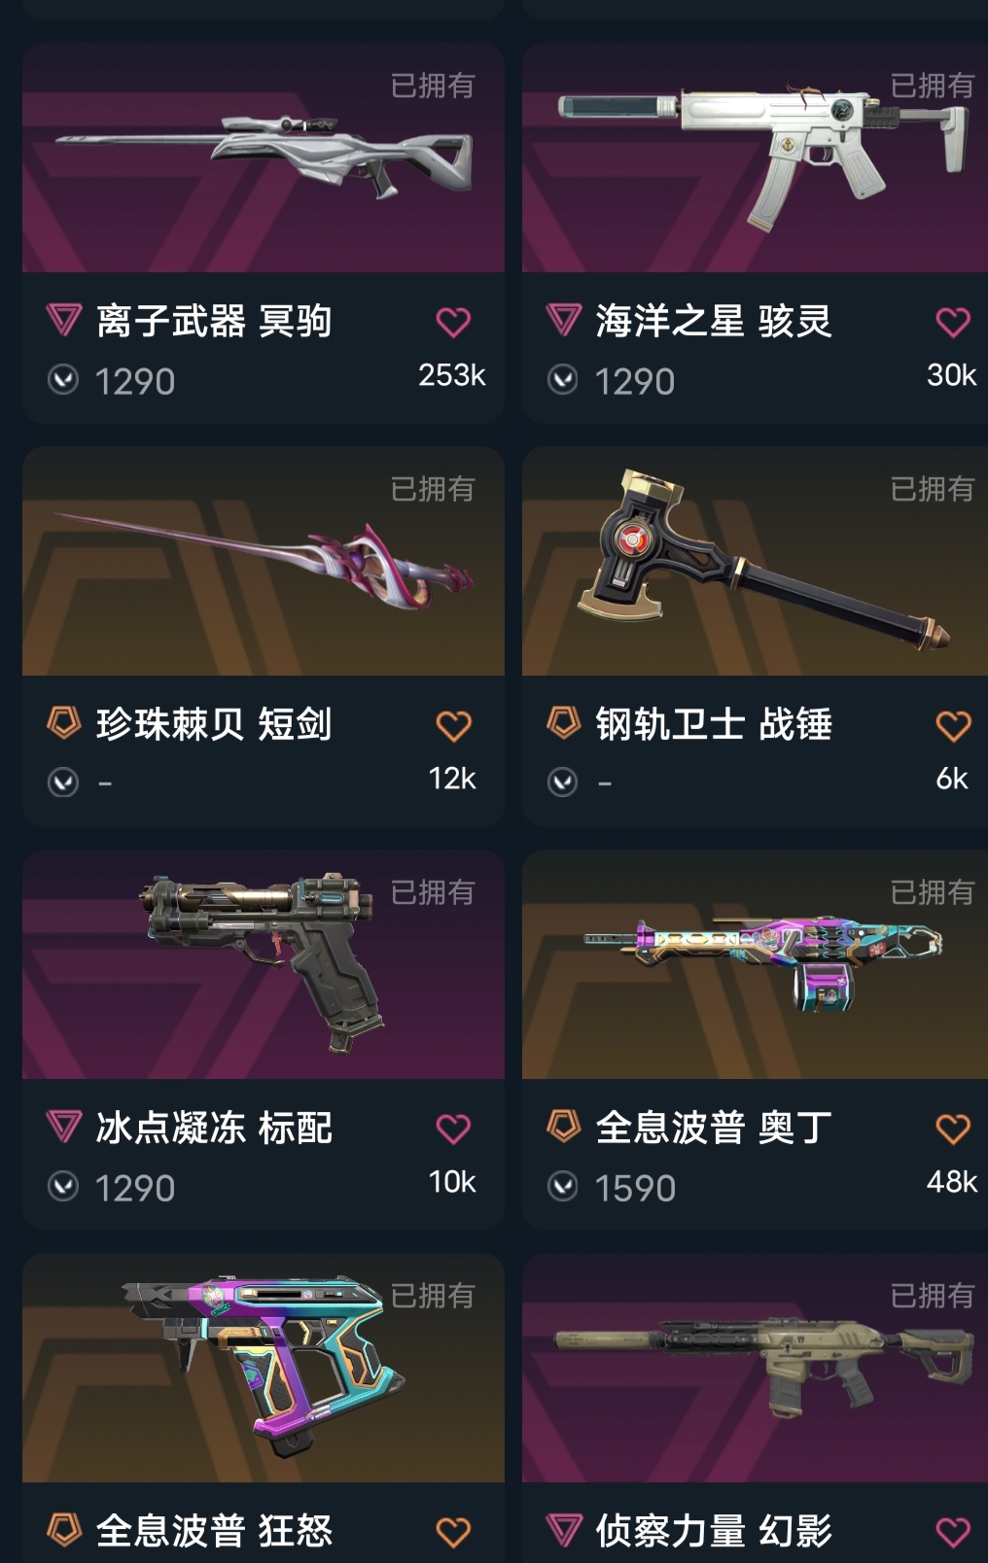Click the tier icon beside 钢轨卫士 战锤
This screenshot has width=988, height=1563.
[x=564, y=722]
